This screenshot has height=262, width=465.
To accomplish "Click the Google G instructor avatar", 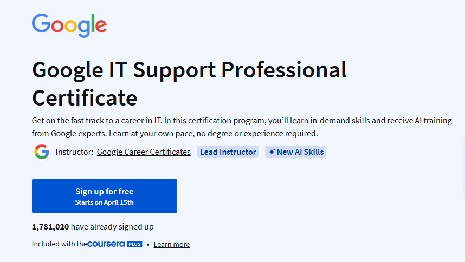I will [x=42, y=152].
